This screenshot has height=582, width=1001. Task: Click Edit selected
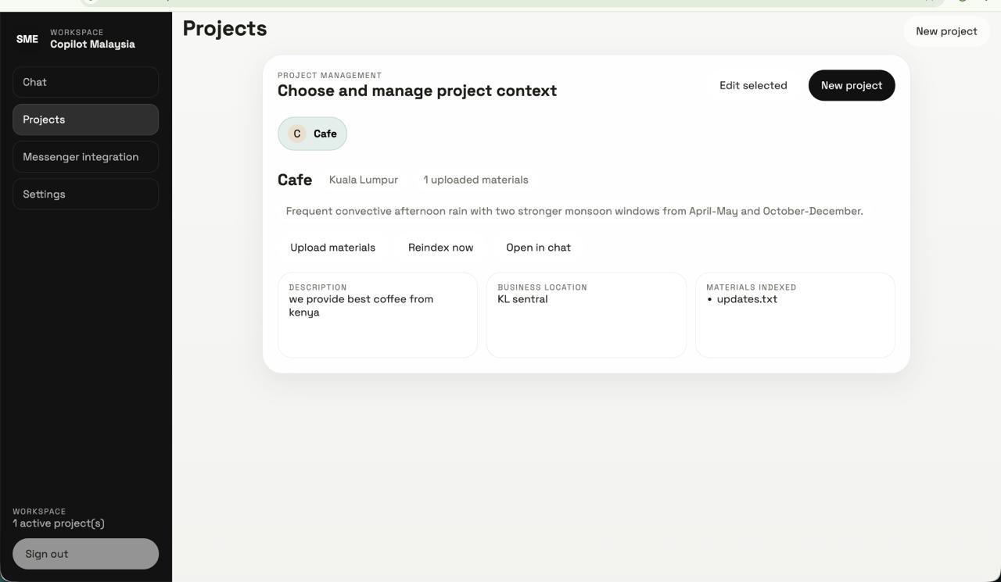(x=753, y=85)
